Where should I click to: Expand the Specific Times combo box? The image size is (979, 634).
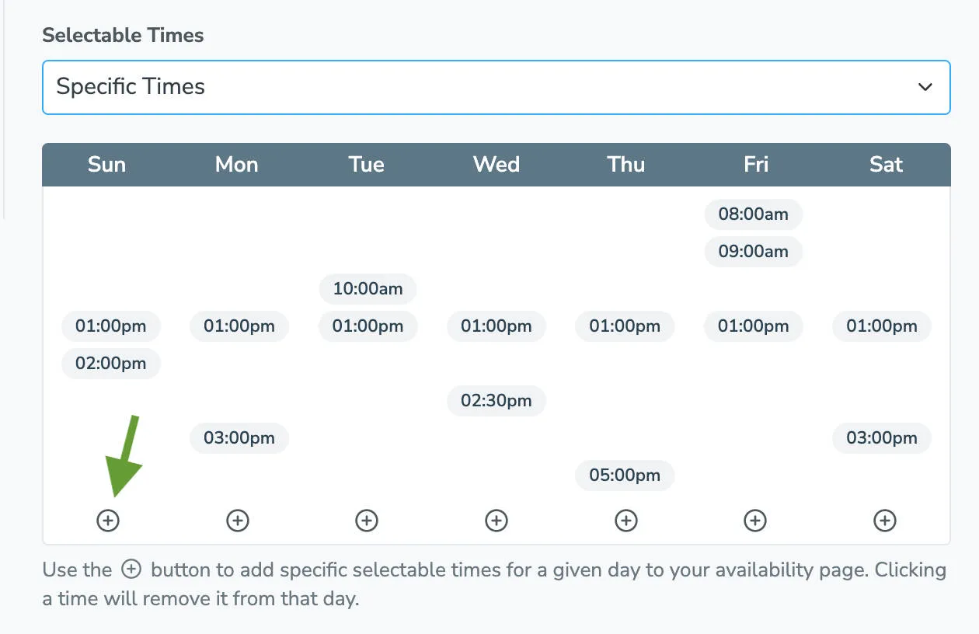(496, 87)
